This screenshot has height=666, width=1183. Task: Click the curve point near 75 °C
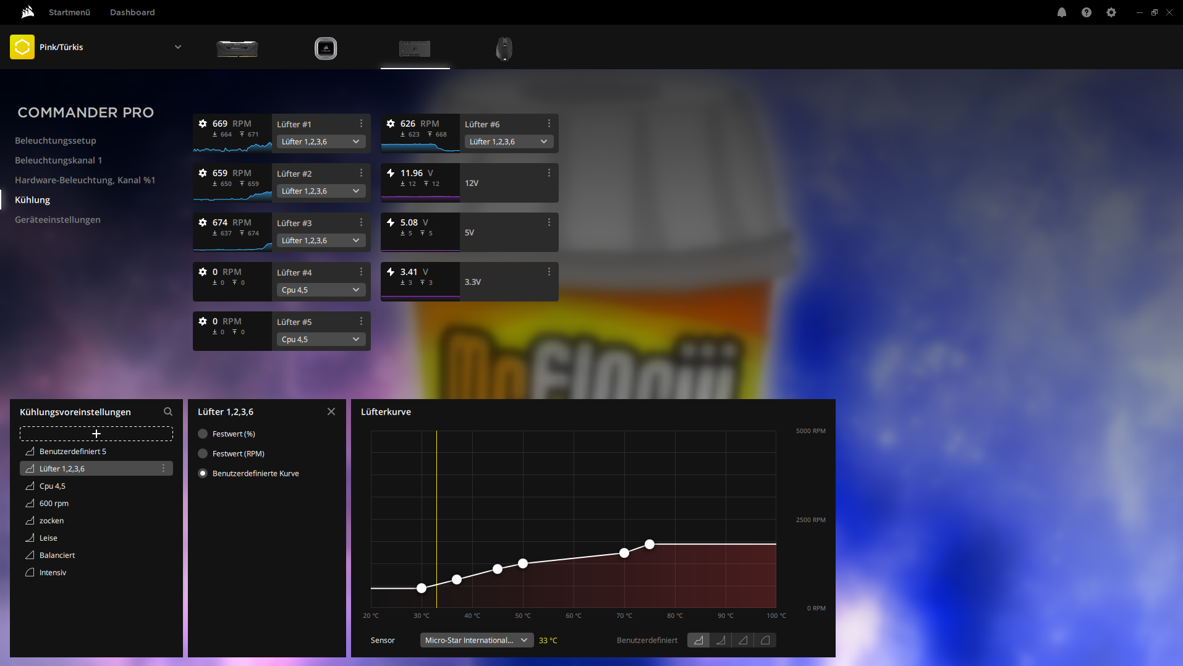[x=650, y=544]
